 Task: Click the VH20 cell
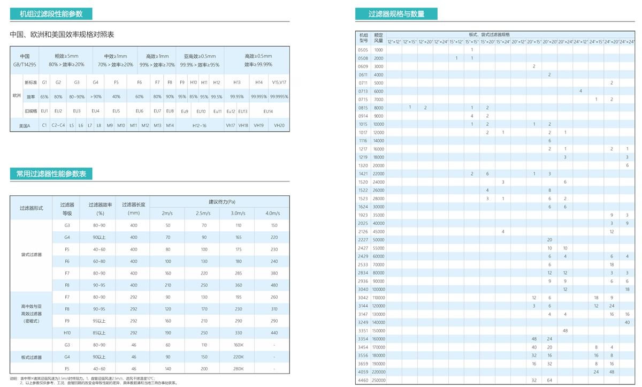(279, 125)
